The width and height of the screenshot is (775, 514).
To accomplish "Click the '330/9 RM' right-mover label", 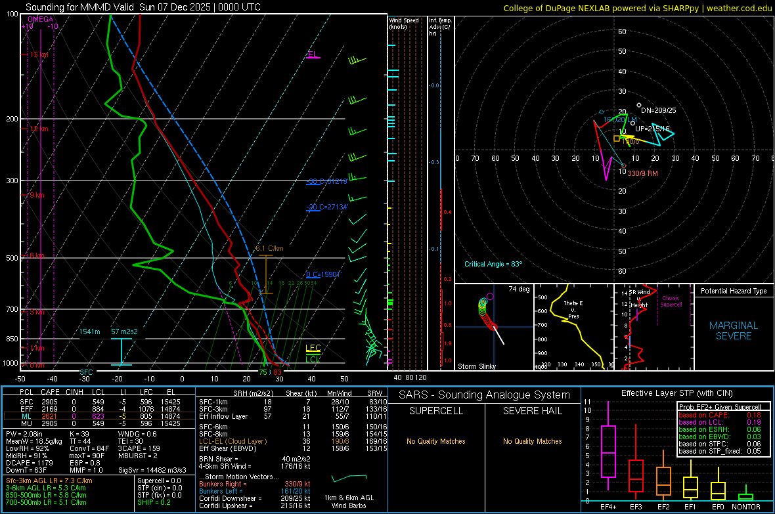I will click(642, 173).
